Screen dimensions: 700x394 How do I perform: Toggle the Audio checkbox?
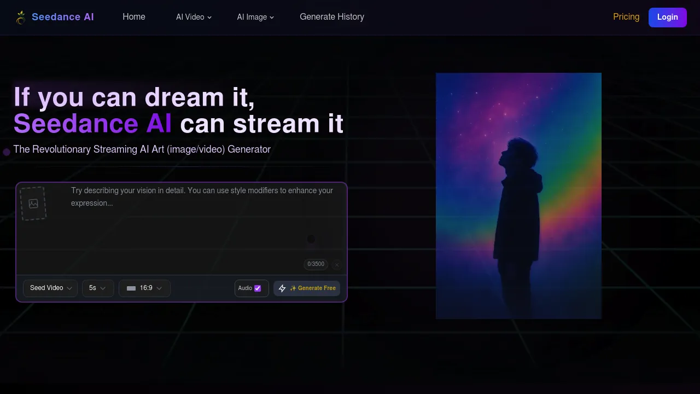258,288
